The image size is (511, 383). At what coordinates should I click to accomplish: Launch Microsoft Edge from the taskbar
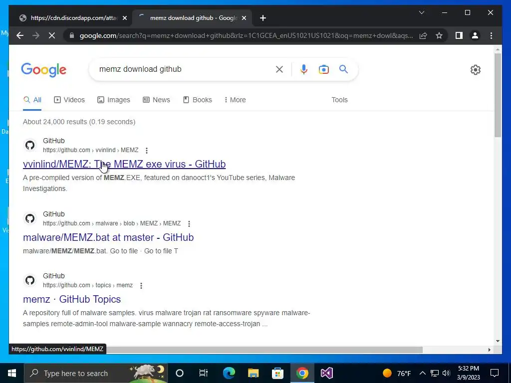pyautogui.click(x=229, y=373)
